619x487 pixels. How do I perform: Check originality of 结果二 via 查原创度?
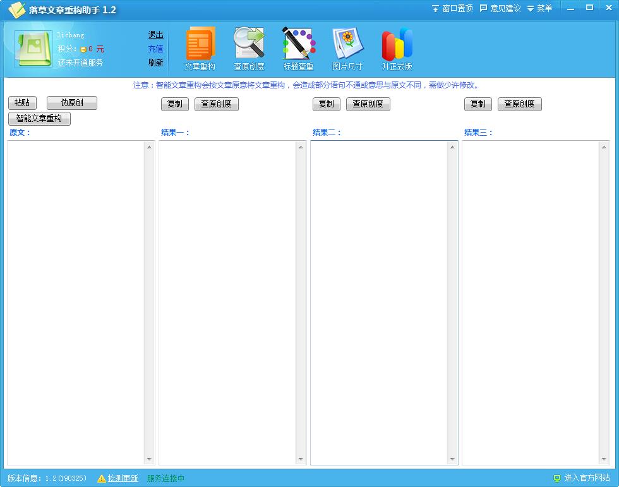pos(368,104)
